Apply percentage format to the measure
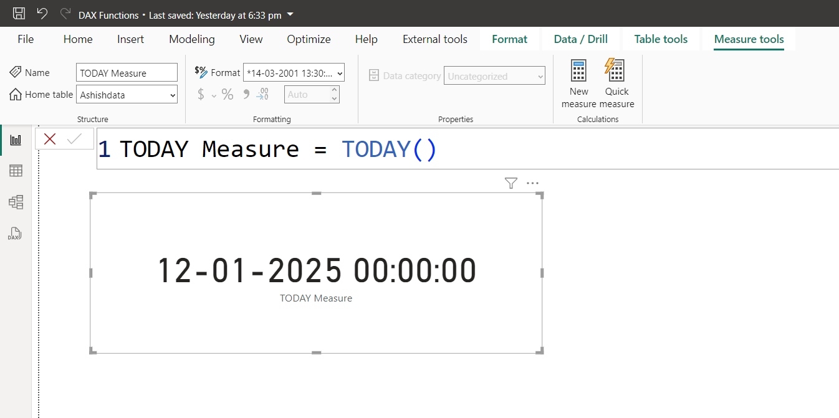Viewport: 839px width, 418px height. pos(227,93)
